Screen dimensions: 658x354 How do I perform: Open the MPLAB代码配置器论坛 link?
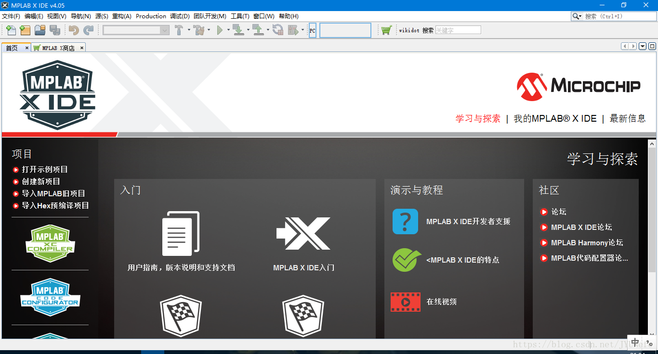click(590, 258)
